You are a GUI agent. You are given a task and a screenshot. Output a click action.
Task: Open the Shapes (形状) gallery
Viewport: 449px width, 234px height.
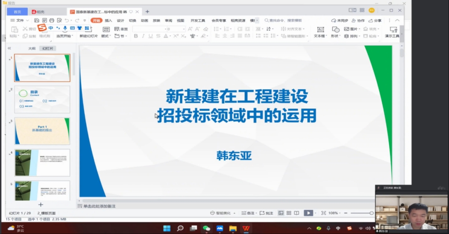(x=336, y=32)
